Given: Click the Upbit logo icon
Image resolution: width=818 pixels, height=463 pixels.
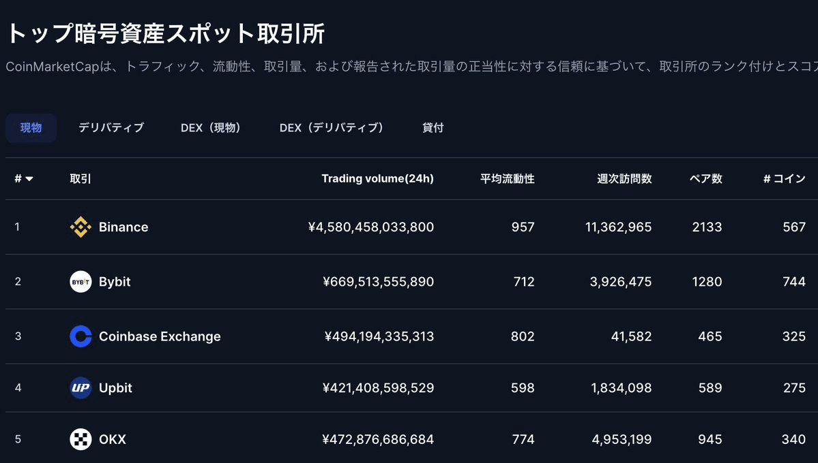Looking at the screenshot, I should pos(81,387).
